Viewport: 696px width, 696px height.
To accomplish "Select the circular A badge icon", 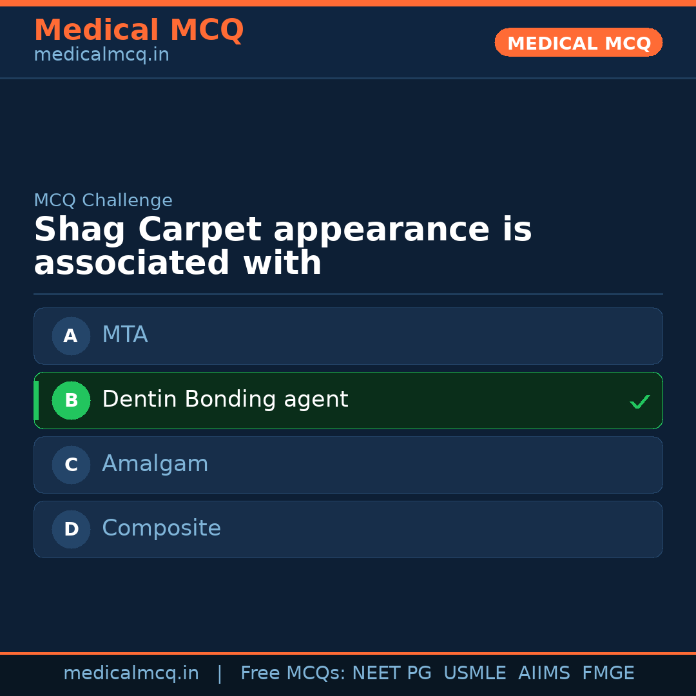I will click(71, 336).
